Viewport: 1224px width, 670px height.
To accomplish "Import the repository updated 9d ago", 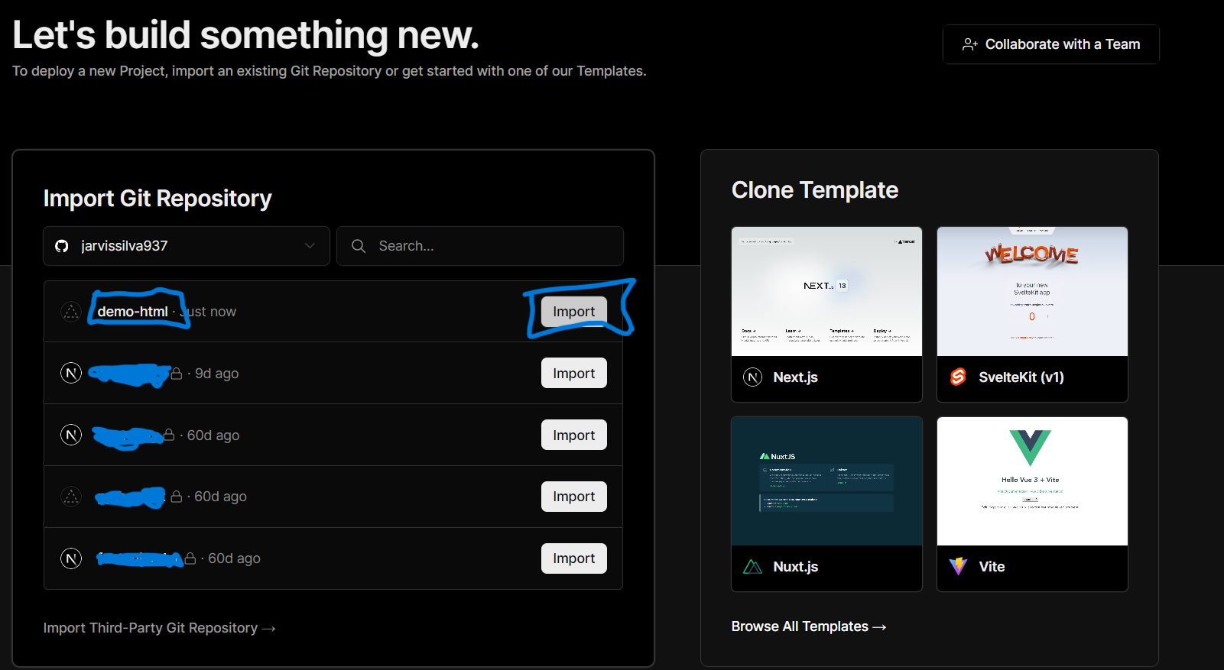I will (x=573, y=374).
